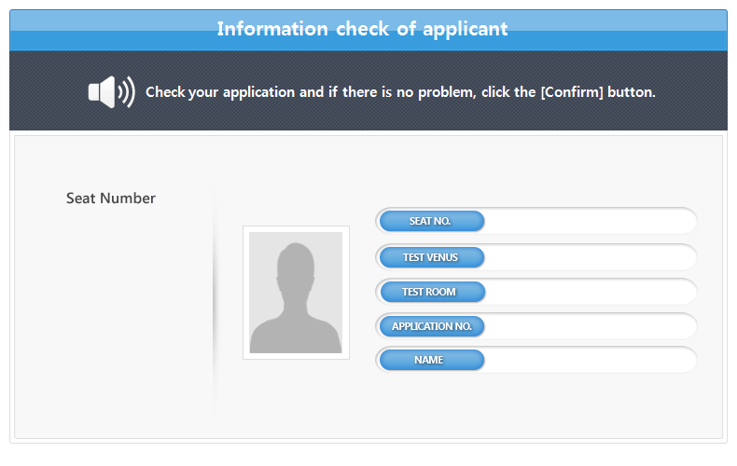Click the blue SEAT NO. label
The height and width of the screenshot is (466, 737).
(431, 221)
